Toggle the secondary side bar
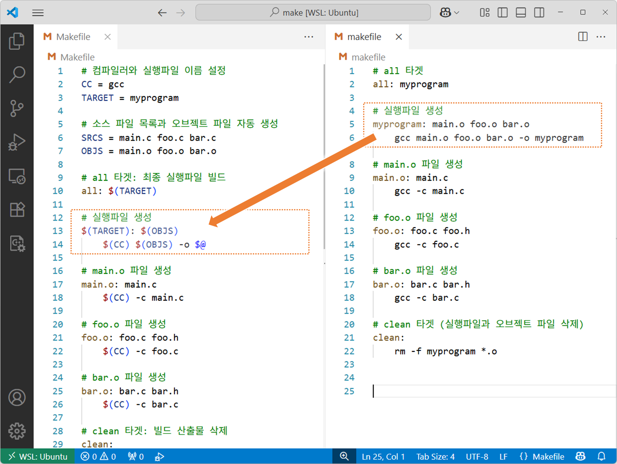 pos(539,13)
